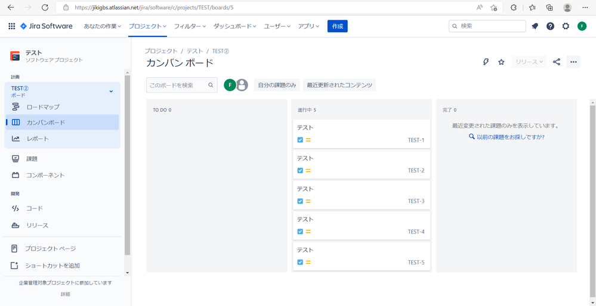Click the 進行中 5 column header
This screenshot has height=306, width=596.
click(x=307, y=110)
